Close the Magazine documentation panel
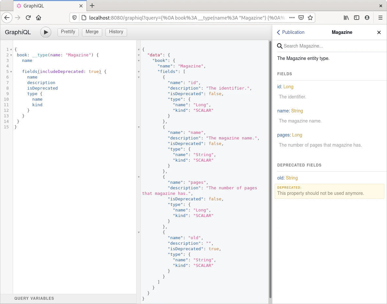Screen dimensions: 387x304 379,32
